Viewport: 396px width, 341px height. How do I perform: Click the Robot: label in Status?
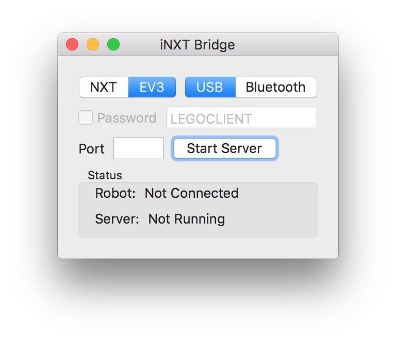pos(115,193)
